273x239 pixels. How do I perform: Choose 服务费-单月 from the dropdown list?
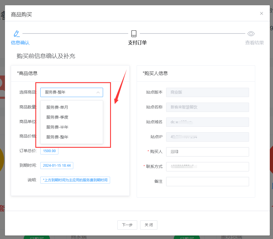pyautogui.click(x=72, y=107)
